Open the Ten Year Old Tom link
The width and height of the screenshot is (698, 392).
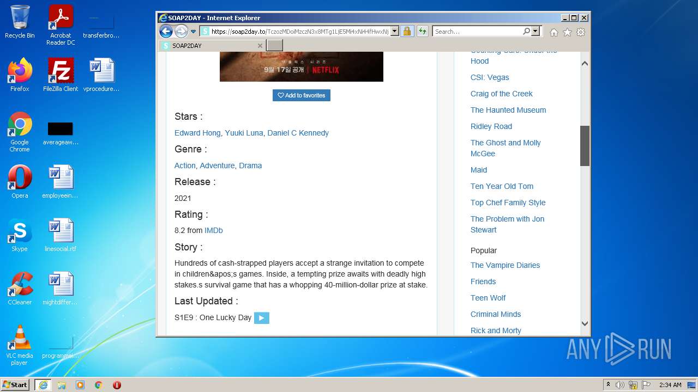502,186
